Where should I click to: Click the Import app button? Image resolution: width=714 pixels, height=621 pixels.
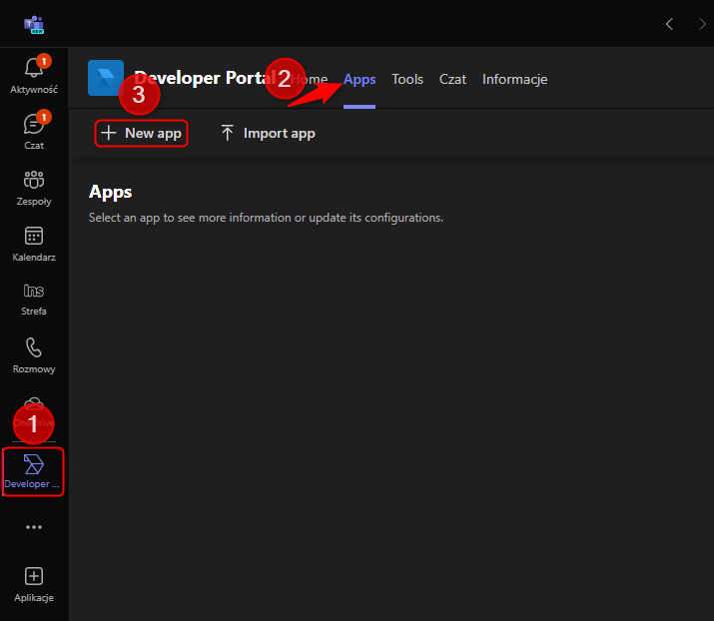coord(267,133)
